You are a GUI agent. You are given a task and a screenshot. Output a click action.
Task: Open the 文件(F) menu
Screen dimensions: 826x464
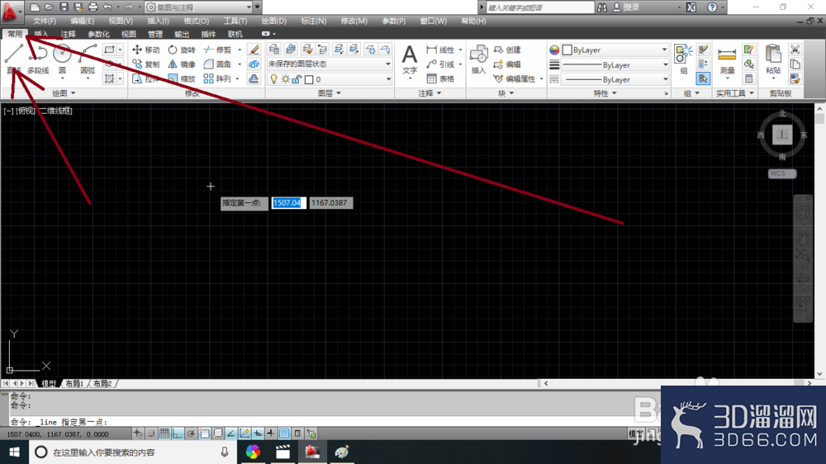pos(45,21)
